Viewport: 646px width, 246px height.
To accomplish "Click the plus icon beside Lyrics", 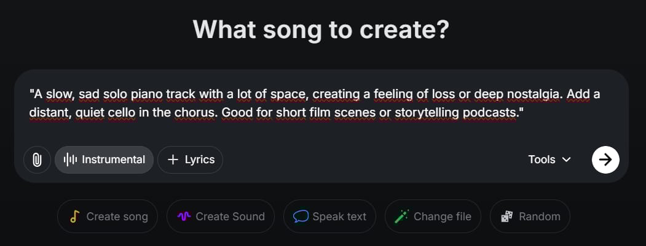I will pyautogui.click(x=173, y=160).
